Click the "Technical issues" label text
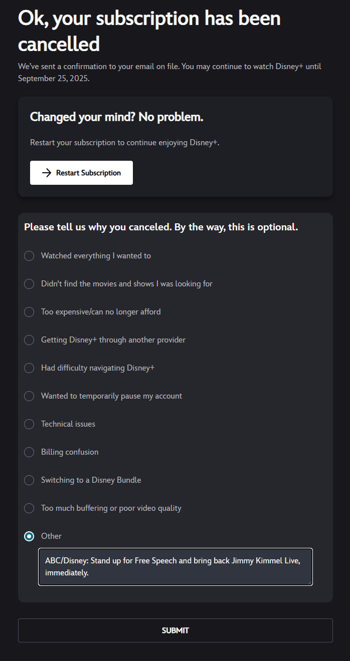The width and height of the screenshot is (350, 661). click(68, 424)
